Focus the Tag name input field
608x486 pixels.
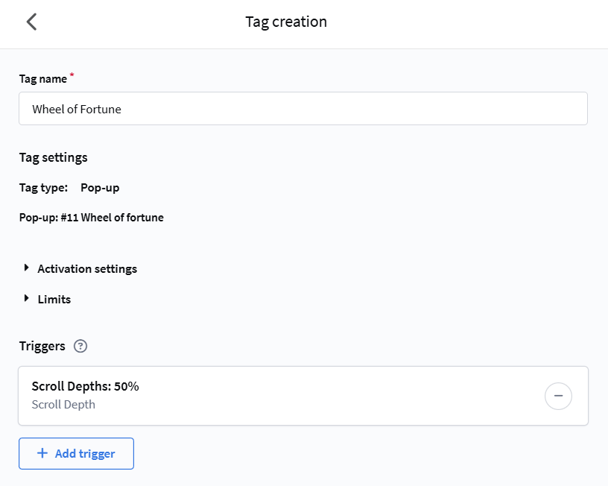pyautogui.click(x=303, y=109)
